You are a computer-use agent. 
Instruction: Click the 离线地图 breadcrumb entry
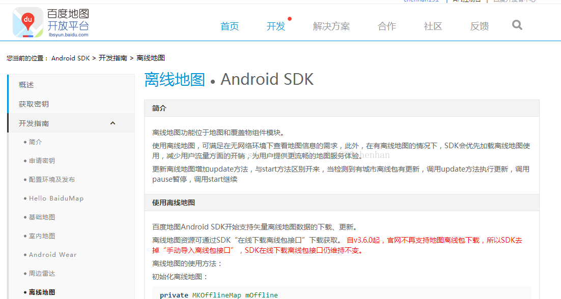[151, 58]
